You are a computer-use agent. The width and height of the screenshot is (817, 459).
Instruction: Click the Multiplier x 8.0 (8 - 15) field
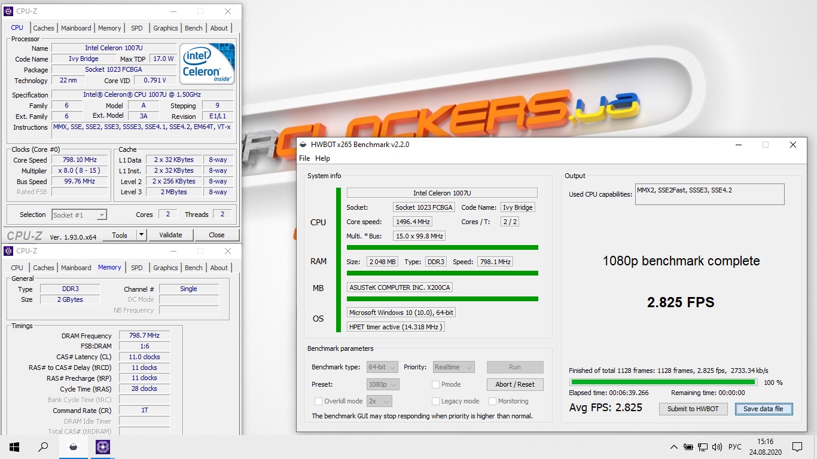80,171
